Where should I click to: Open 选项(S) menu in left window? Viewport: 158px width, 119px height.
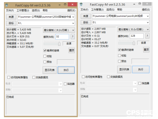pyautogui.click(x=36, y=10)
